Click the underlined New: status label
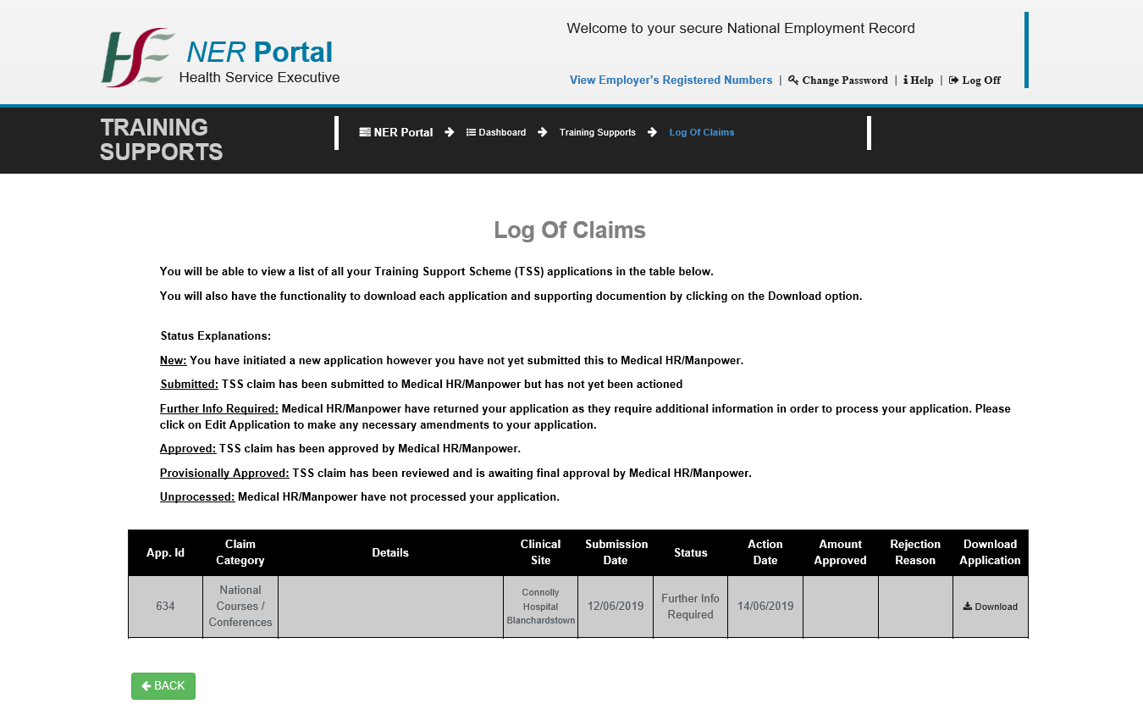The image size is (1143, 726). click(x=174, y=360)
